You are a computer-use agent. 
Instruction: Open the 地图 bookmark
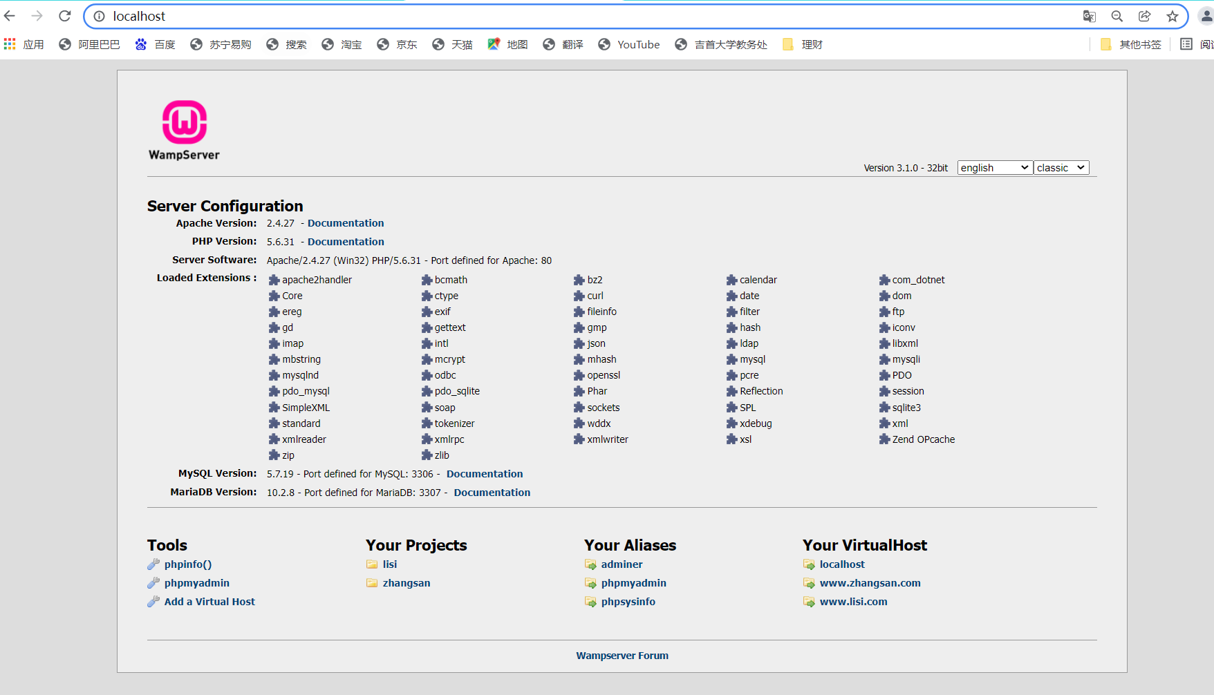click(507, 44)
